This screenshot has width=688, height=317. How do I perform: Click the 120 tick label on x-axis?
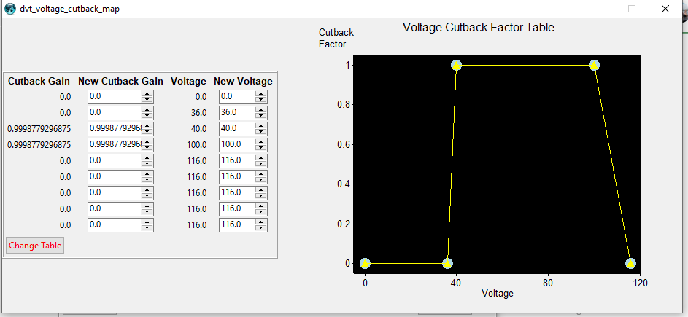coord(640,283)
